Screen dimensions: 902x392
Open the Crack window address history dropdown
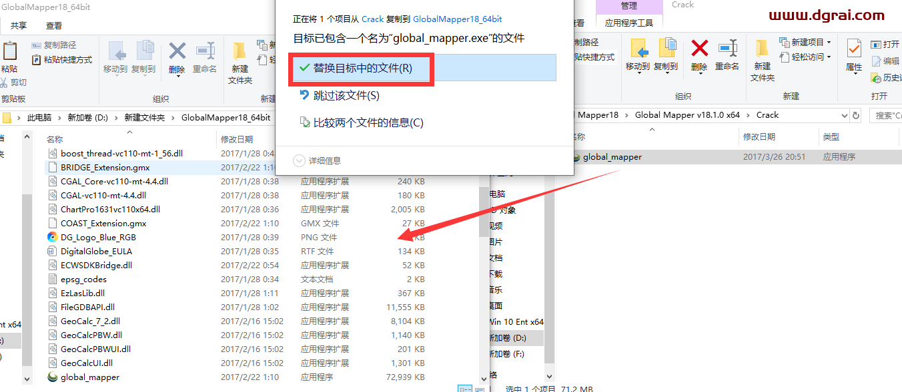click(843, 115)
